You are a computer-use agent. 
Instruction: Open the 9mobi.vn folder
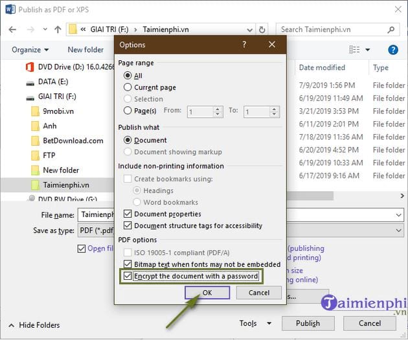pyautogui.click(x=52, y=111)
